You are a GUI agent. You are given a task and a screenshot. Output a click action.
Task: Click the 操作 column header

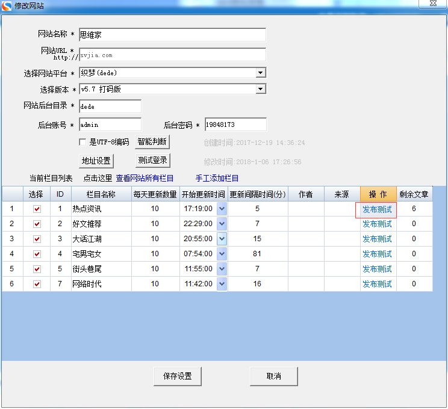pos(378,194)
